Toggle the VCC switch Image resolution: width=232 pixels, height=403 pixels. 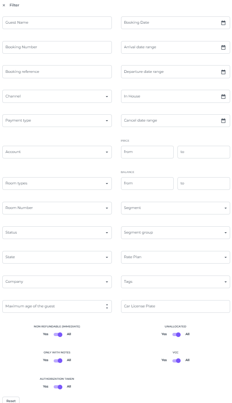click(177, 361)
